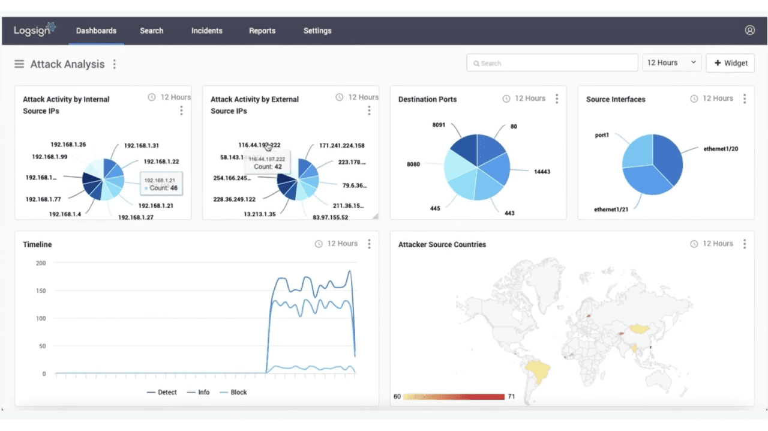768x431 pixels.
Task: Click the 443 port label
Action: click(509, 213)
